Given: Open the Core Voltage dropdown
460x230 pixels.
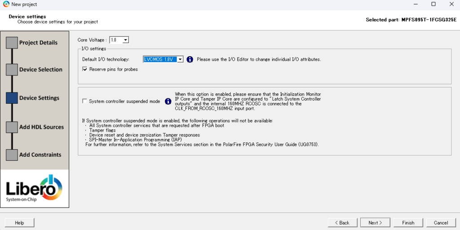Looking at the screenshot, I should 125,40.
